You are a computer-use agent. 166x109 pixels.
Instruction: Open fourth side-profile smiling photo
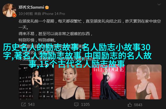pos(144,82)
